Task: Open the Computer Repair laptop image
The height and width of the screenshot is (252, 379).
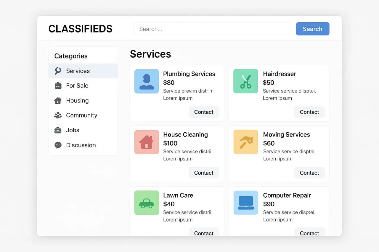Action: pyautogui.click(x=245, y=203)
